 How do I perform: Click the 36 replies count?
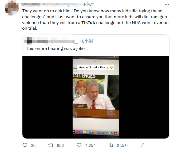pos(33,145)
